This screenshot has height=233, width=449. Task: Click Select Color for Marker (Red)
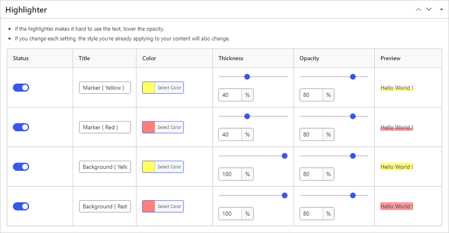click(x=169, y=127)
